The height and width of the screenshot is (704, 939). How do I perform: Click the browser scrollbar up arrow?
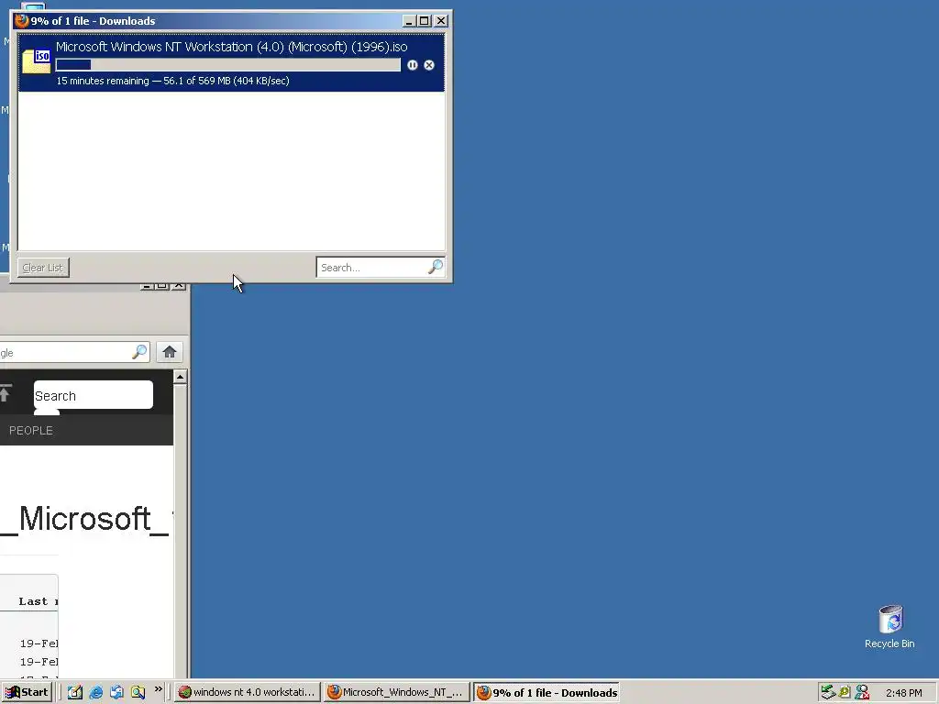[x=180, y=377]
